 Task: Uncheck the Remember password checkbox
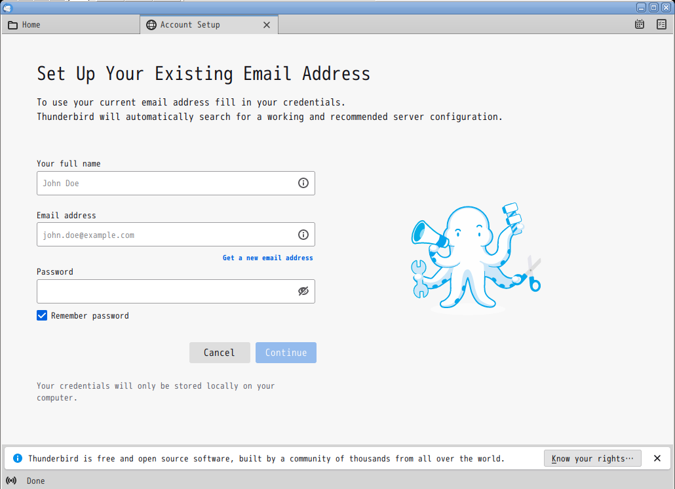tap(42, 315)
